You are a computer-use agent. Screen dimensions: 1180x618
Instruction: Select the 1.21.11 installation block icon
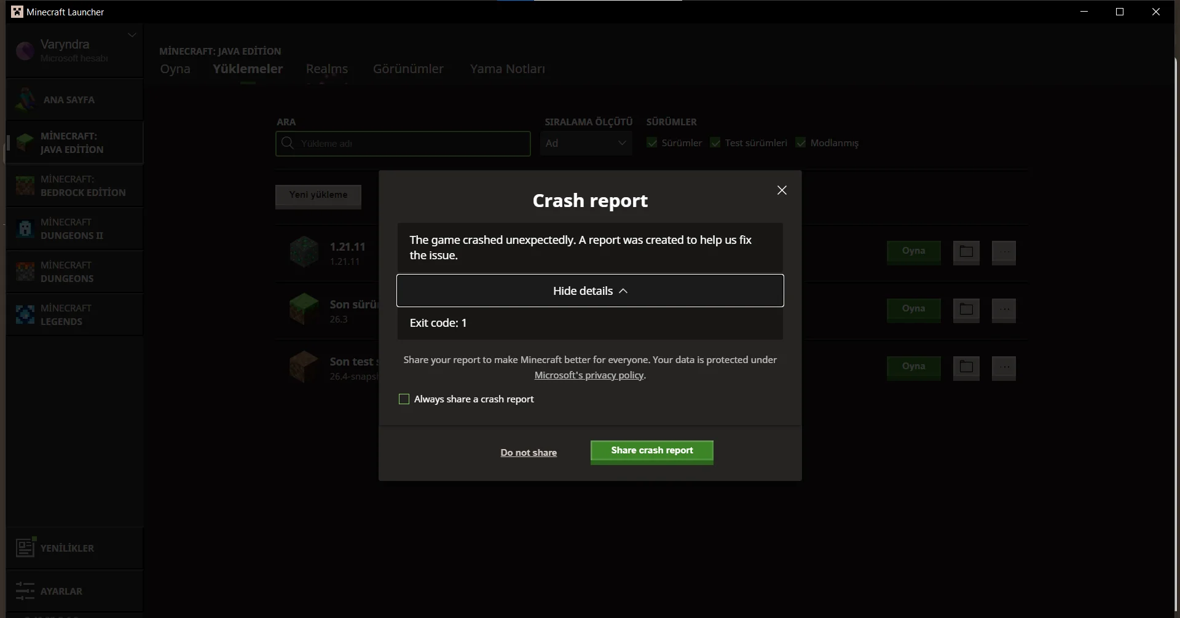coord(304,252)
